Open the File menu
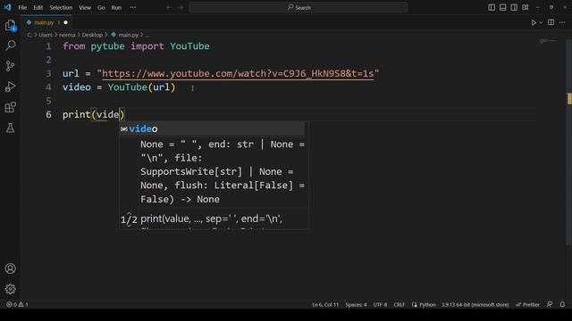The width and height of the screenshot is (572, 321). point(22,7)
